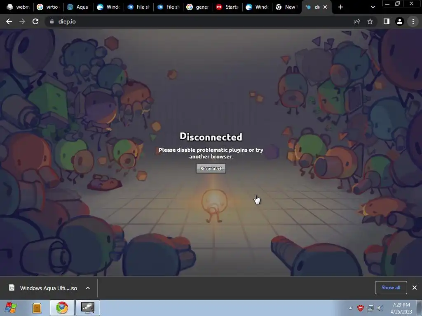422x316 pixels.
Task: Go forward with the forward arrow
Action: pos(22,21)
